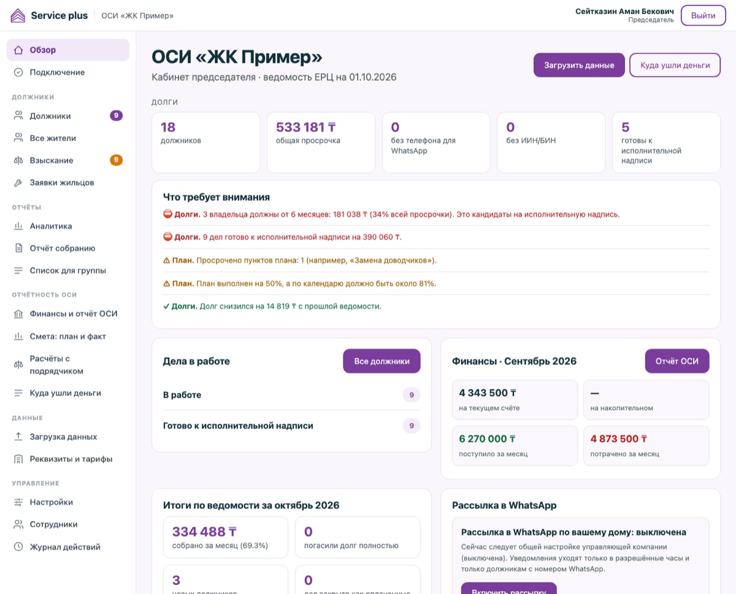
Task: Click the sliders icon beside Настройки
Action: click(x=18, y=502)
